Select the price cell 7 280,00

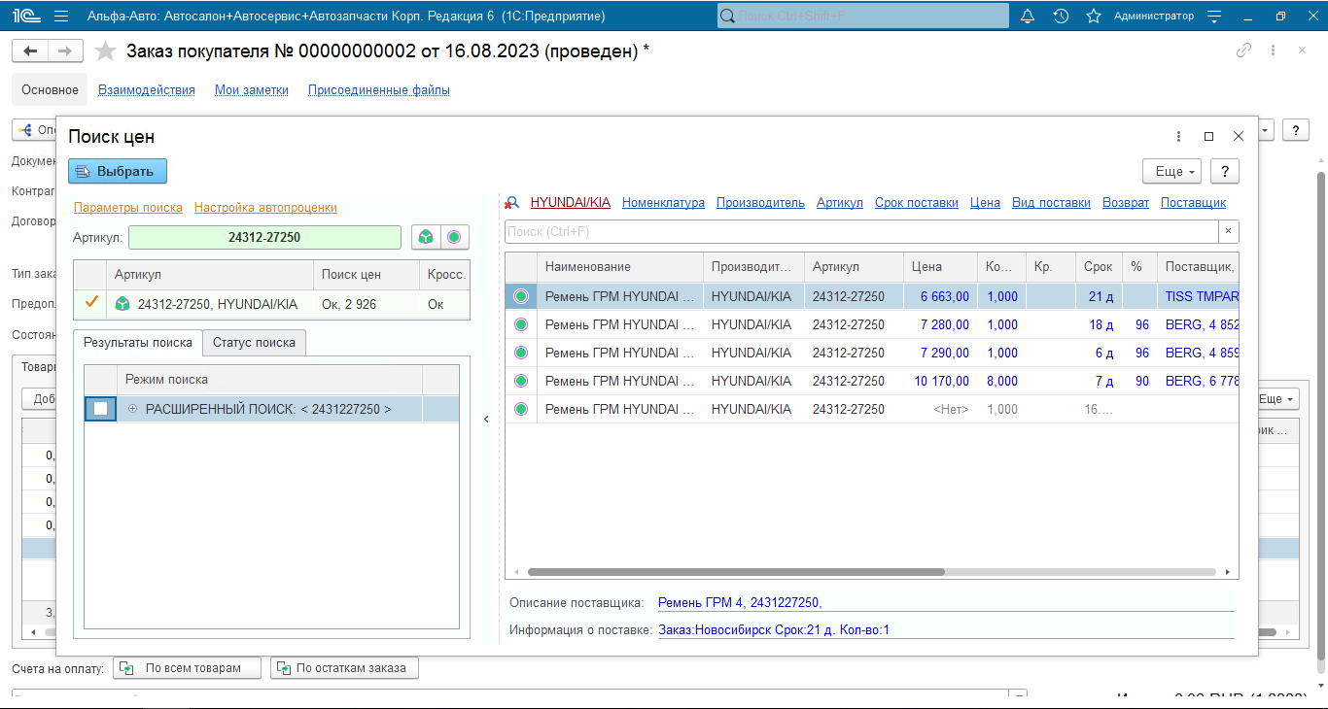click(940, 324)
